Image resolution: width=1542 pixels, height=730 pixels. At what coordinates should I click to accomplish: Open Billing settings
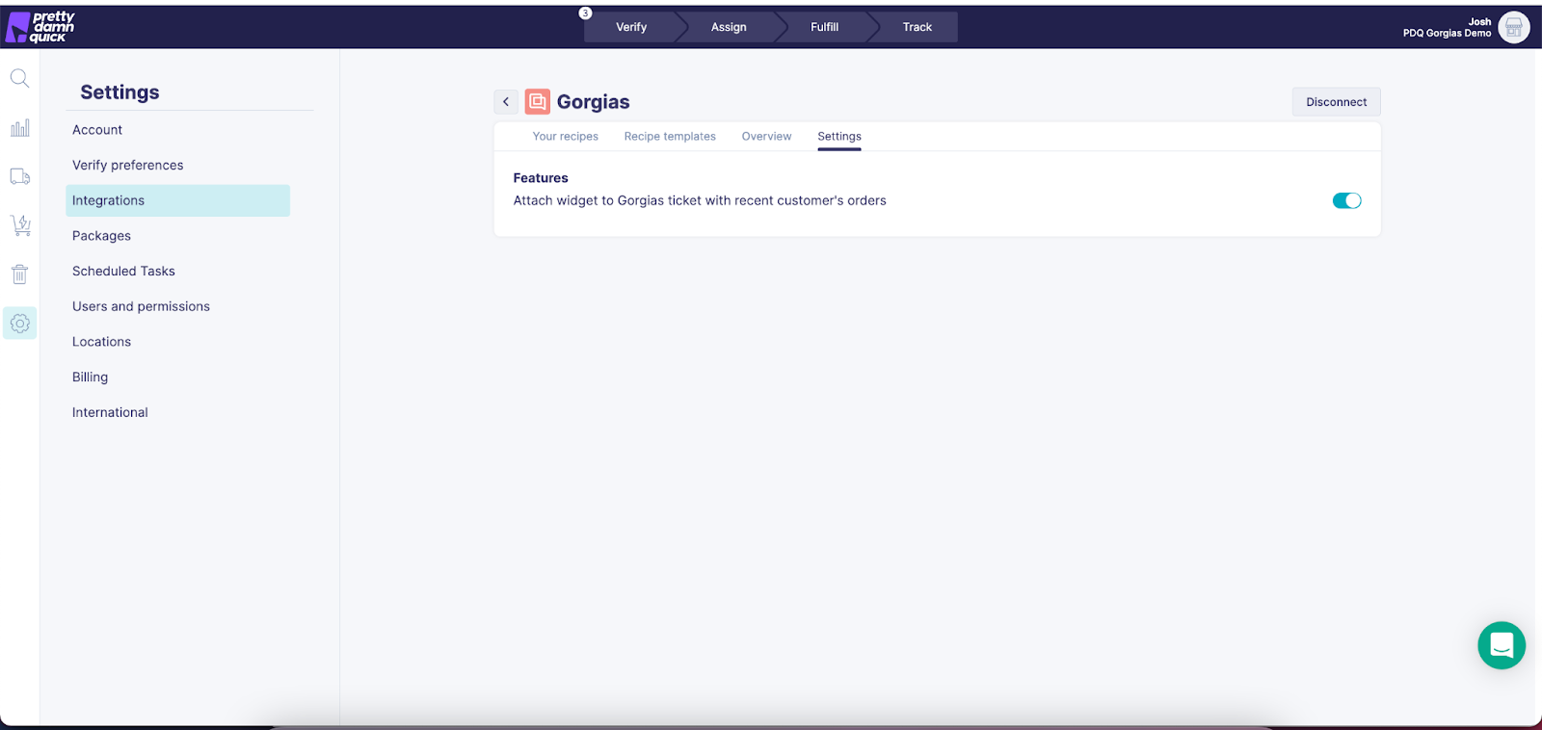(90, 378)
